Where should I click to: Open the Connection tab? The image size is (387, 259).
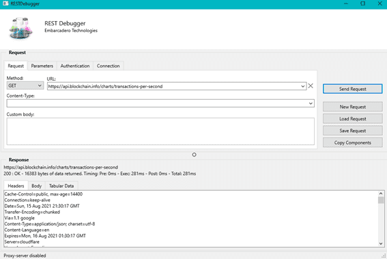tap(108, 66)
